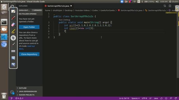Select the pink eraser annotation tool
Viewport: 179px width, 100px height.
(13, 25)
